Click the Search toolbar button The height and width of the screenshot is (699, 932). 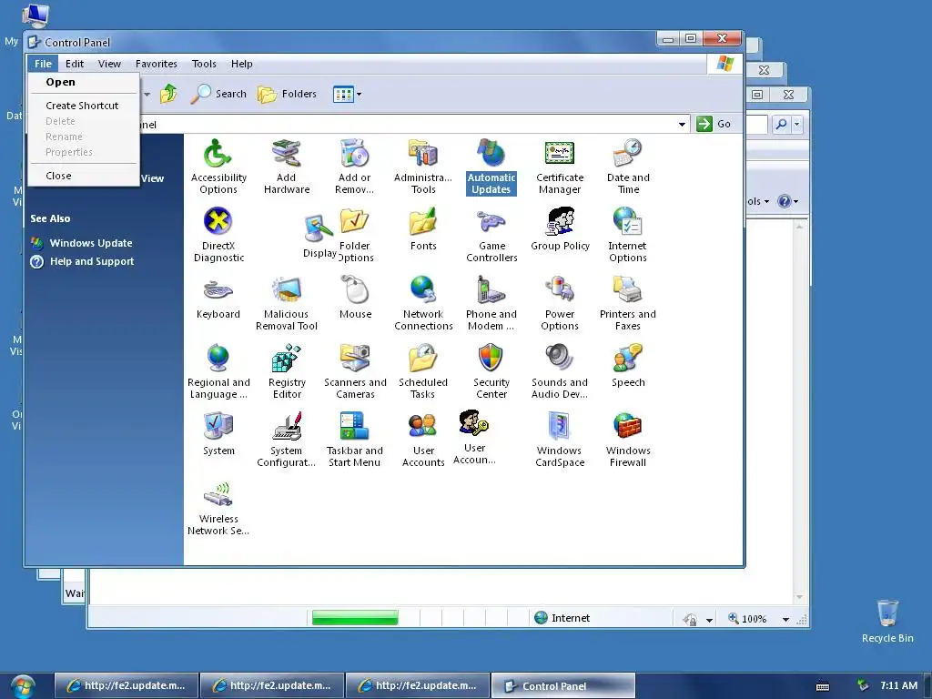[218, 94]
